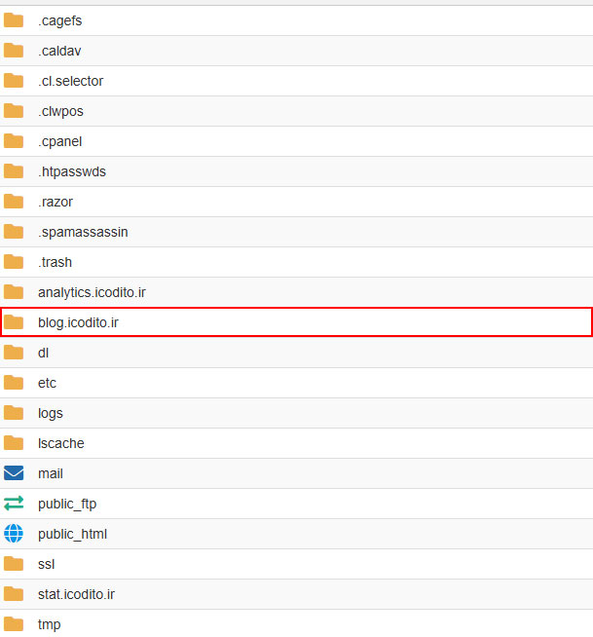
Task: Select the ssl folder name
Action: (x=46, y=564)
